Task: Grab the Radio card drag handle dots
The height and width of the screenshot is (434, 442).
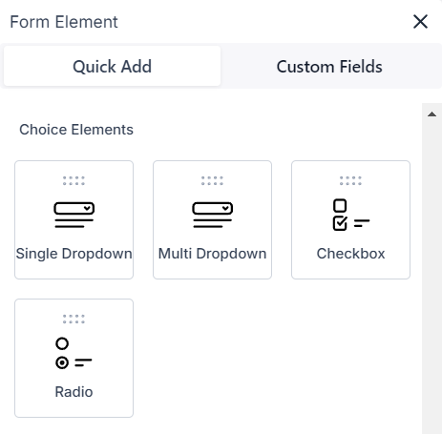Action: pyautogui.click(x=74, y=319)
